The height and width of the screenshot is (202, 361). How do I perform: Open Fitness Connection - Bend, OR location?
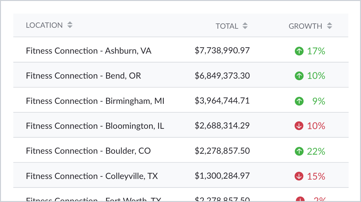click(x=84, y=76)
